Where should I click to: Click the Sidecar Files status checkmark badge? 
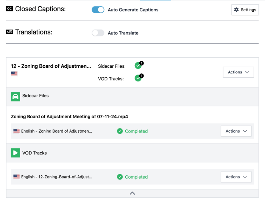(138, 66)
